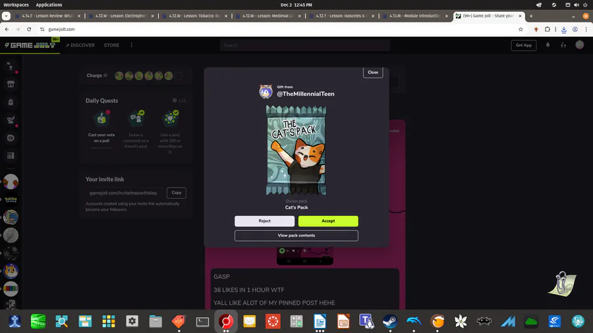Open the file manager in the dock
Viewport: 593px width, 333px height.
[155, 321]
